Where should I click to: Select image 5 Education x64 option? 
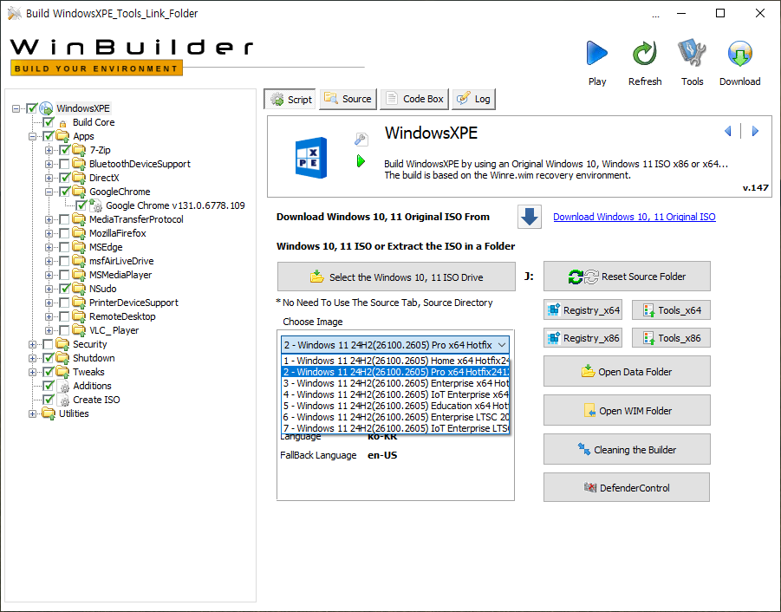[395, 406]
